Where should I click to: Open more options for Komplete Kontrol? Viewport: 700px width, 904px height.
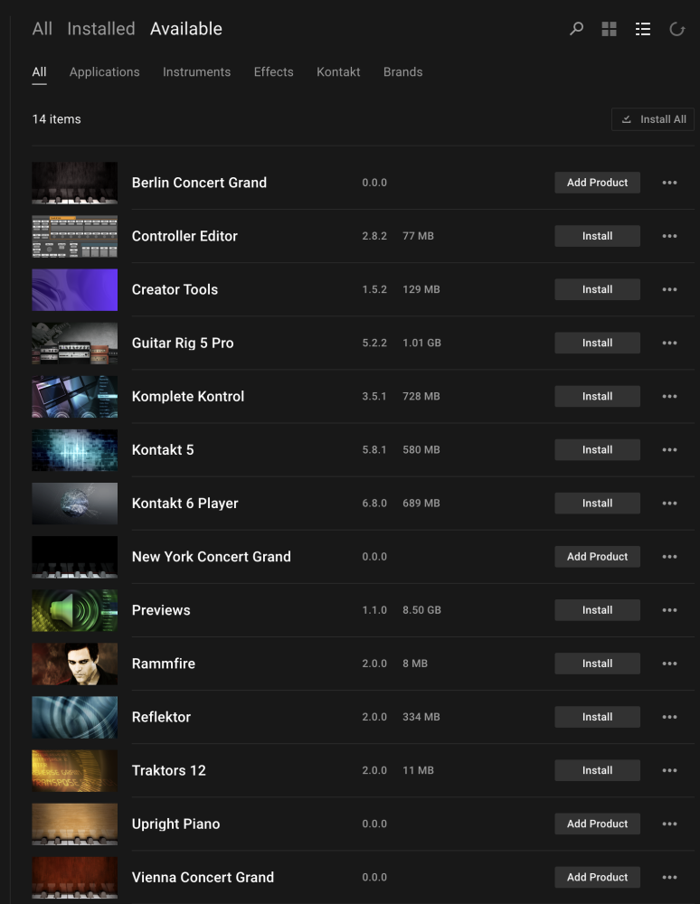pos(669,397)
